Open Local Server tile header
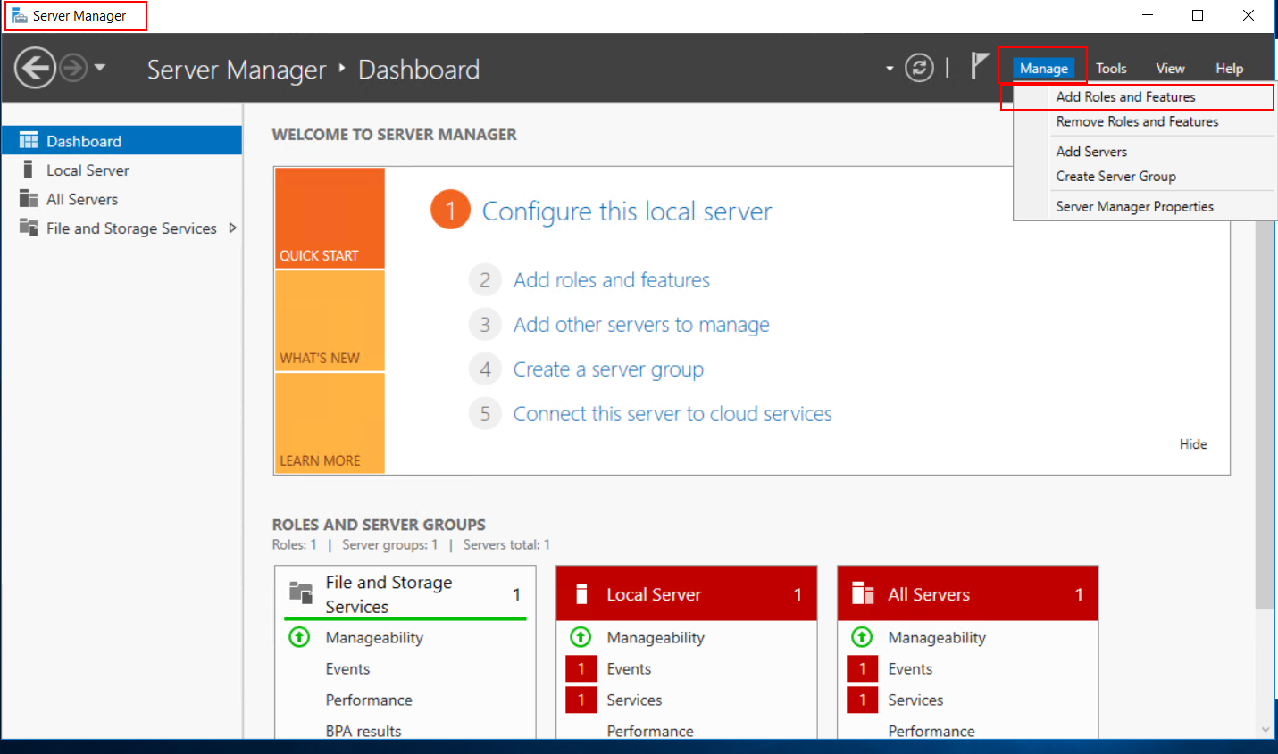1278x754 pixels. coord(687,594)
